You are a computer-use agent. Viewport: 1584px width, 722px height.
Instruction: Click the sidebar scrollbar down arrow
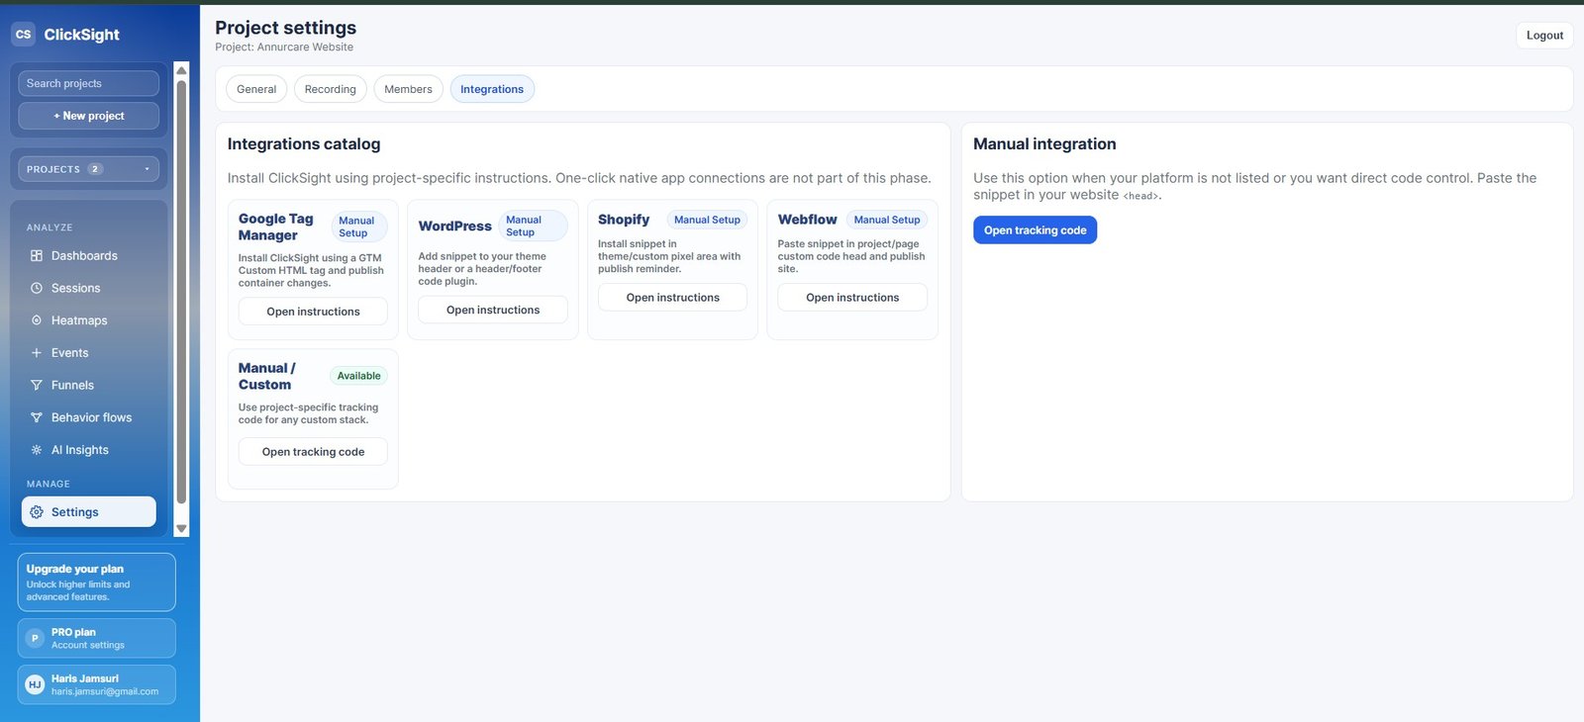pos(181,529)
